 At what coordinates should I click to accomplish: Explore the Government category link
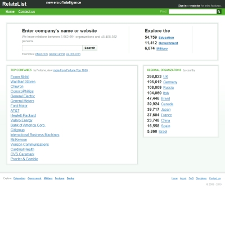click(x=168, y=43)
